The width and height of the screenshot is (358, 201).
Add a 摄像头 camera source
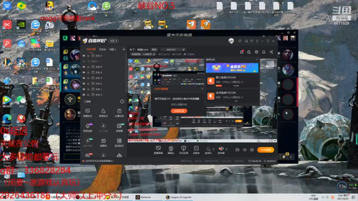tap(171, 150)
